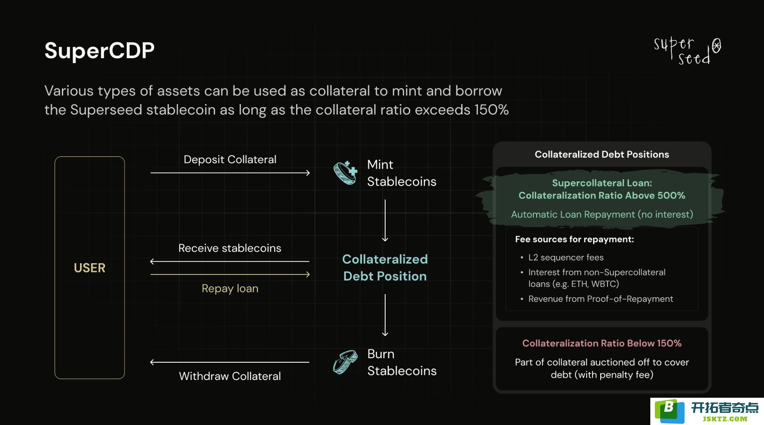Click the Mint Stablecoins coin-plus icon
The width and height of the screenshot is (764, 425).
click(x=346, y=173)
